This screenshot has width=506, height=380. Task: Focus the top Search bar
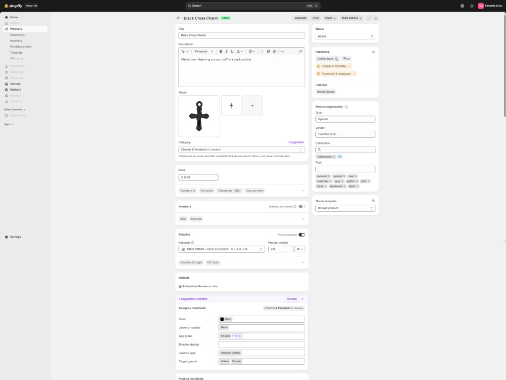[x=252, y=6]
